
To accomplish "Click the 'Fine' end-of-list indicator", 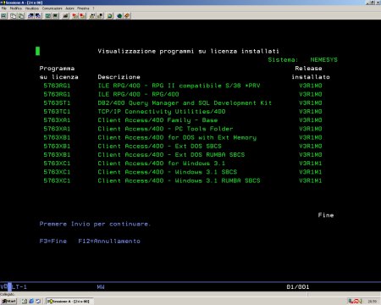I will pos(326,215).
